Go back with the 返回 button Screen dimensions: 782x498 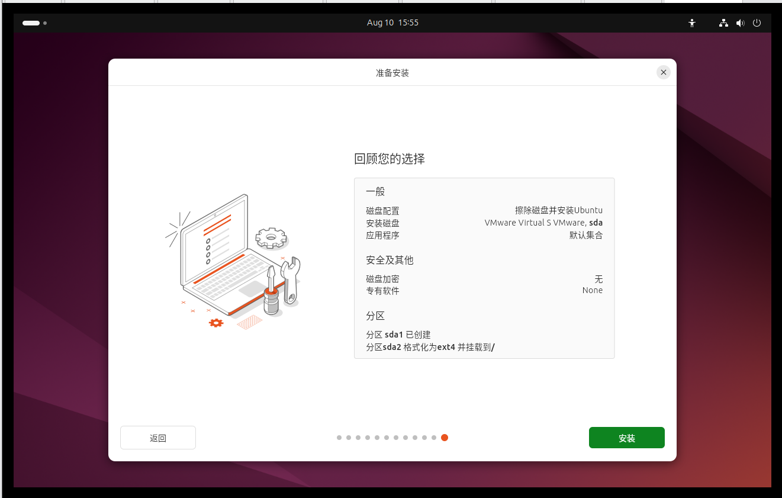[x=158, y=438]
